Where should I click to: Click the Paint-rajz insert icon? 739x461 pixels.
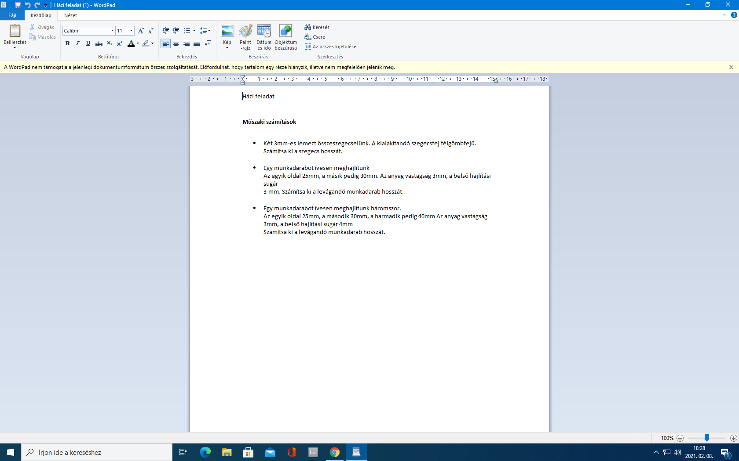(245, 32)
